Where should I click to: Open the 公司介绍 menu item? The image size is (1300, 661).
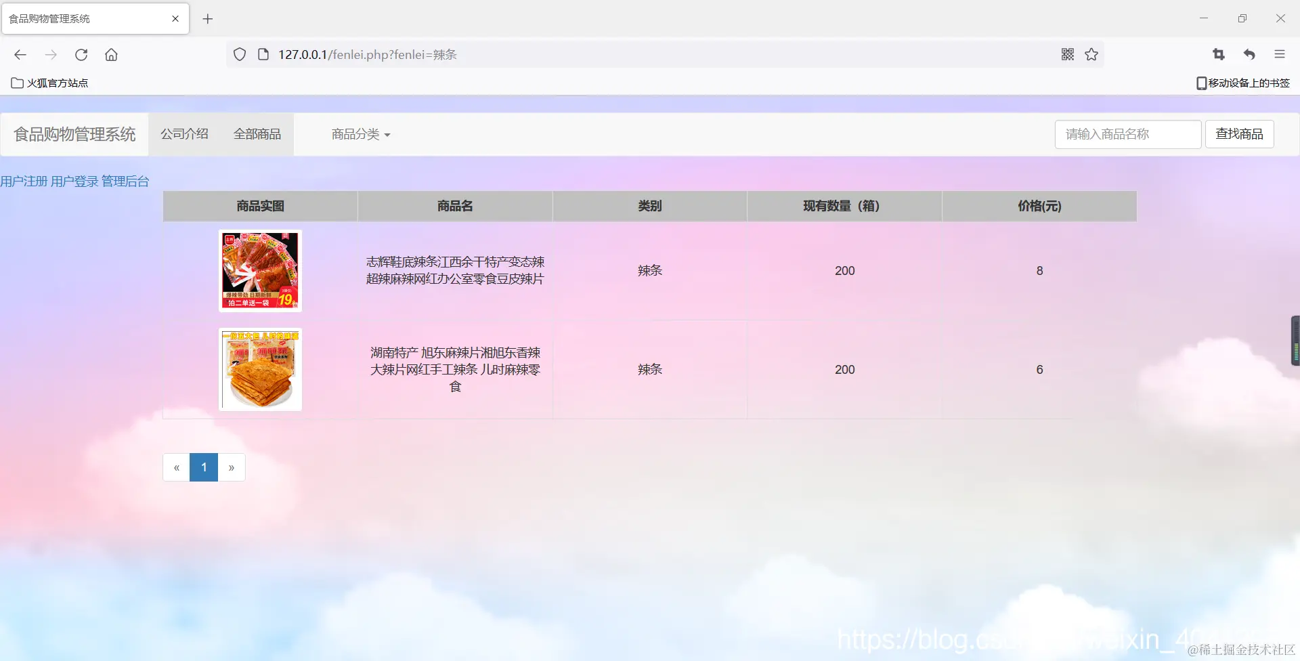pos(184,133)
